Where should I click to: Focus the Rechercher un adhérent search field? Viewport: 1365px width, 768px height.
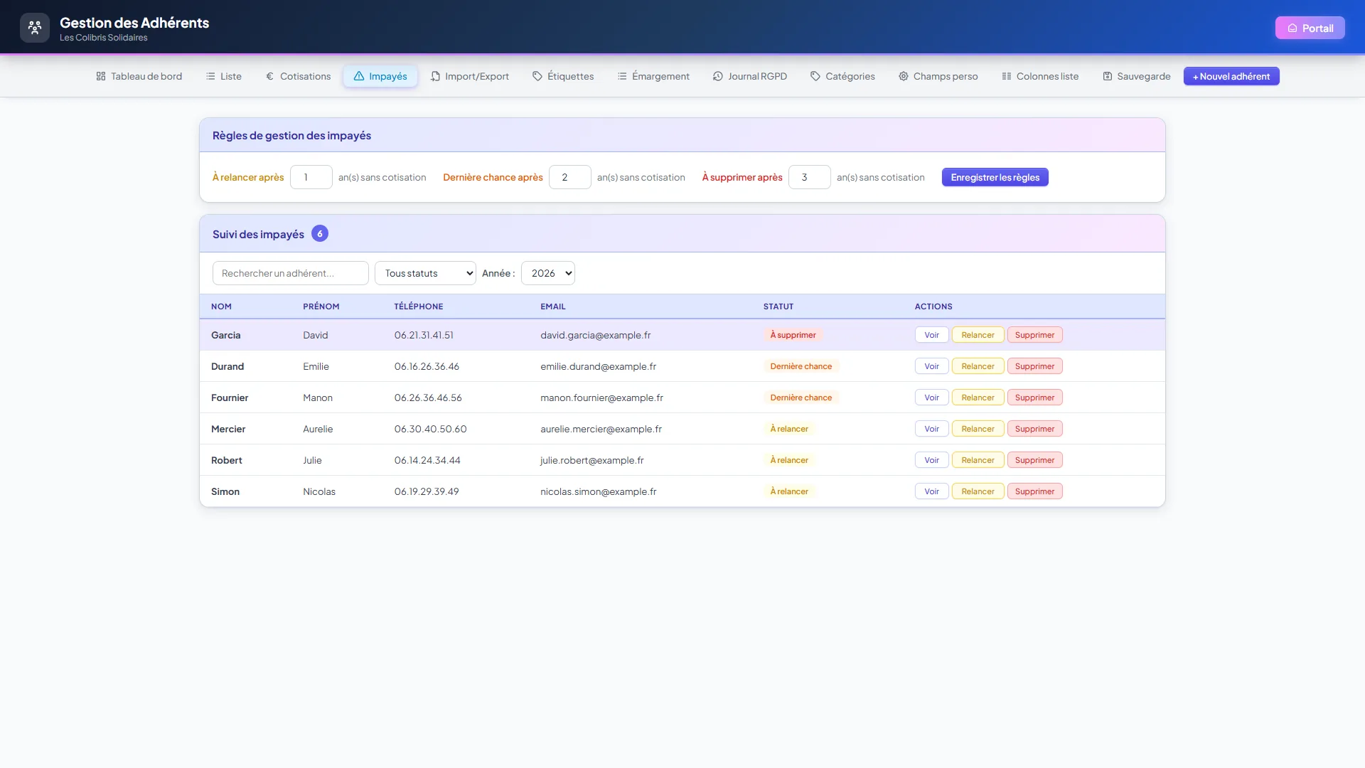[x=291, y=273]
